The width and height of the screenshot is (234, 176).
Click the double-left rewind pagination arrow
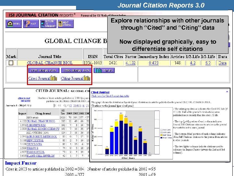pyautogui.click(x=59, y=106)
